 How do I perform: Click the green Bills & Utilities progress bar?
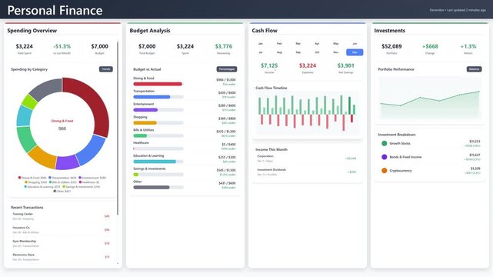tap(158, 135)
